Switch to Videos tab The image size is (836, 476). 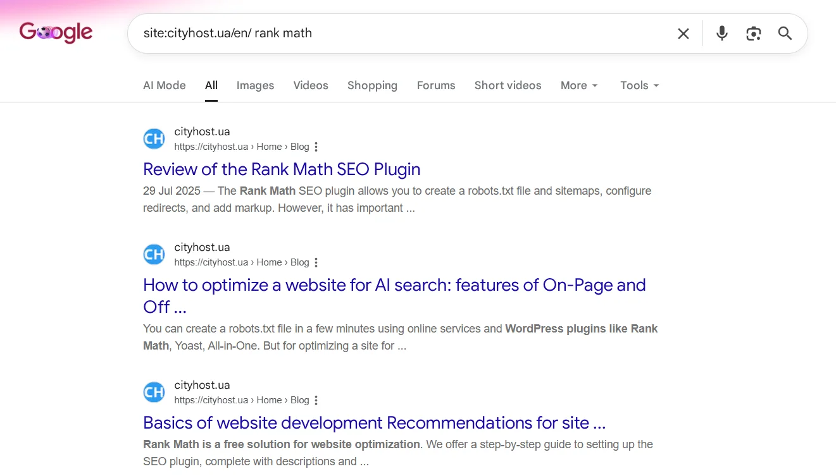pos(311,85)
